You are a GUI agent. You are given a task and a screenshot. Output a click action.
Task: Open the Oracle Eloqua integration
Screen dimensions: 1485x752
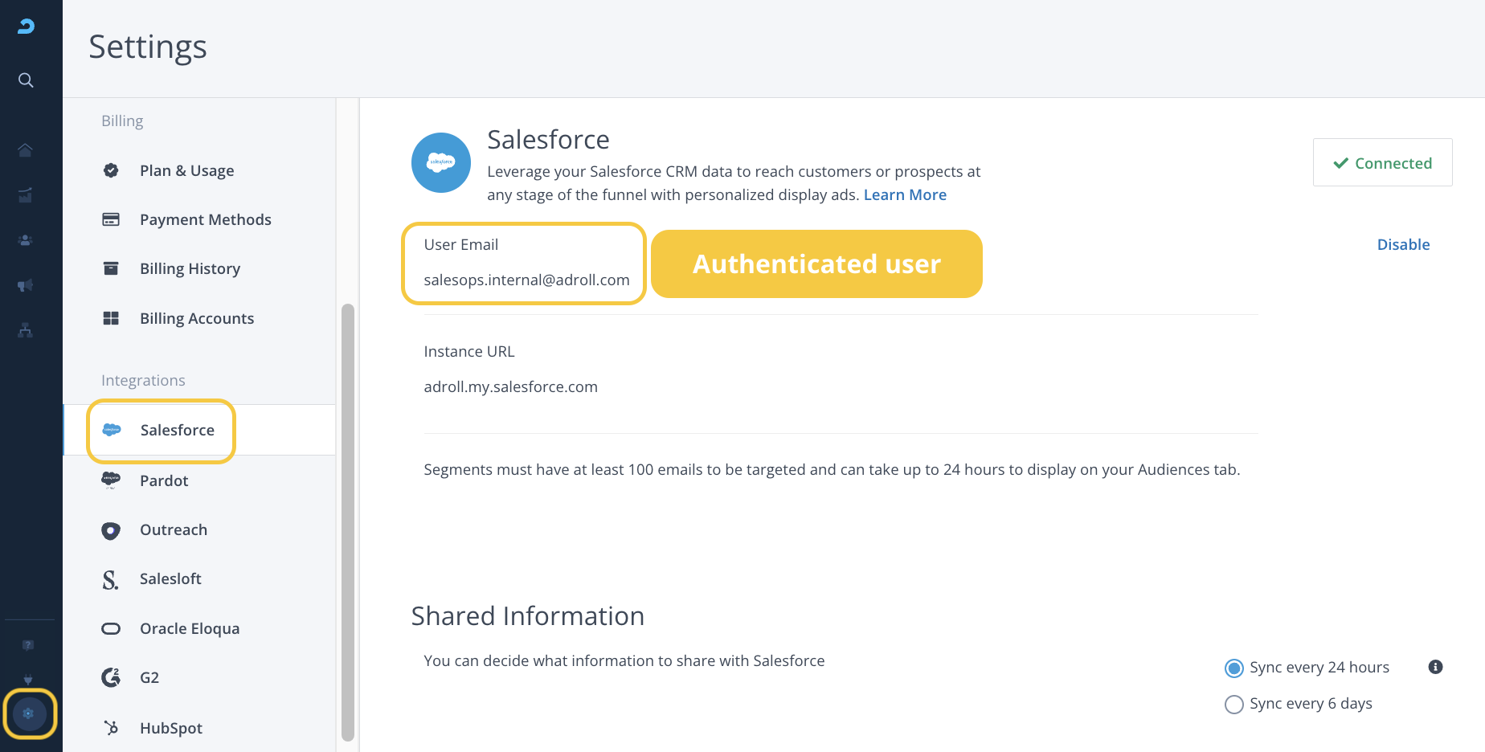click(x=190, y=628)
